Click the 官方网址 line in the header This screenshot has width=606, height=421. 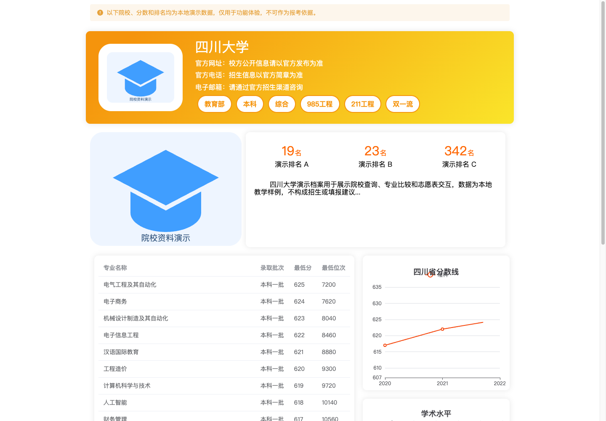point(259,63)
